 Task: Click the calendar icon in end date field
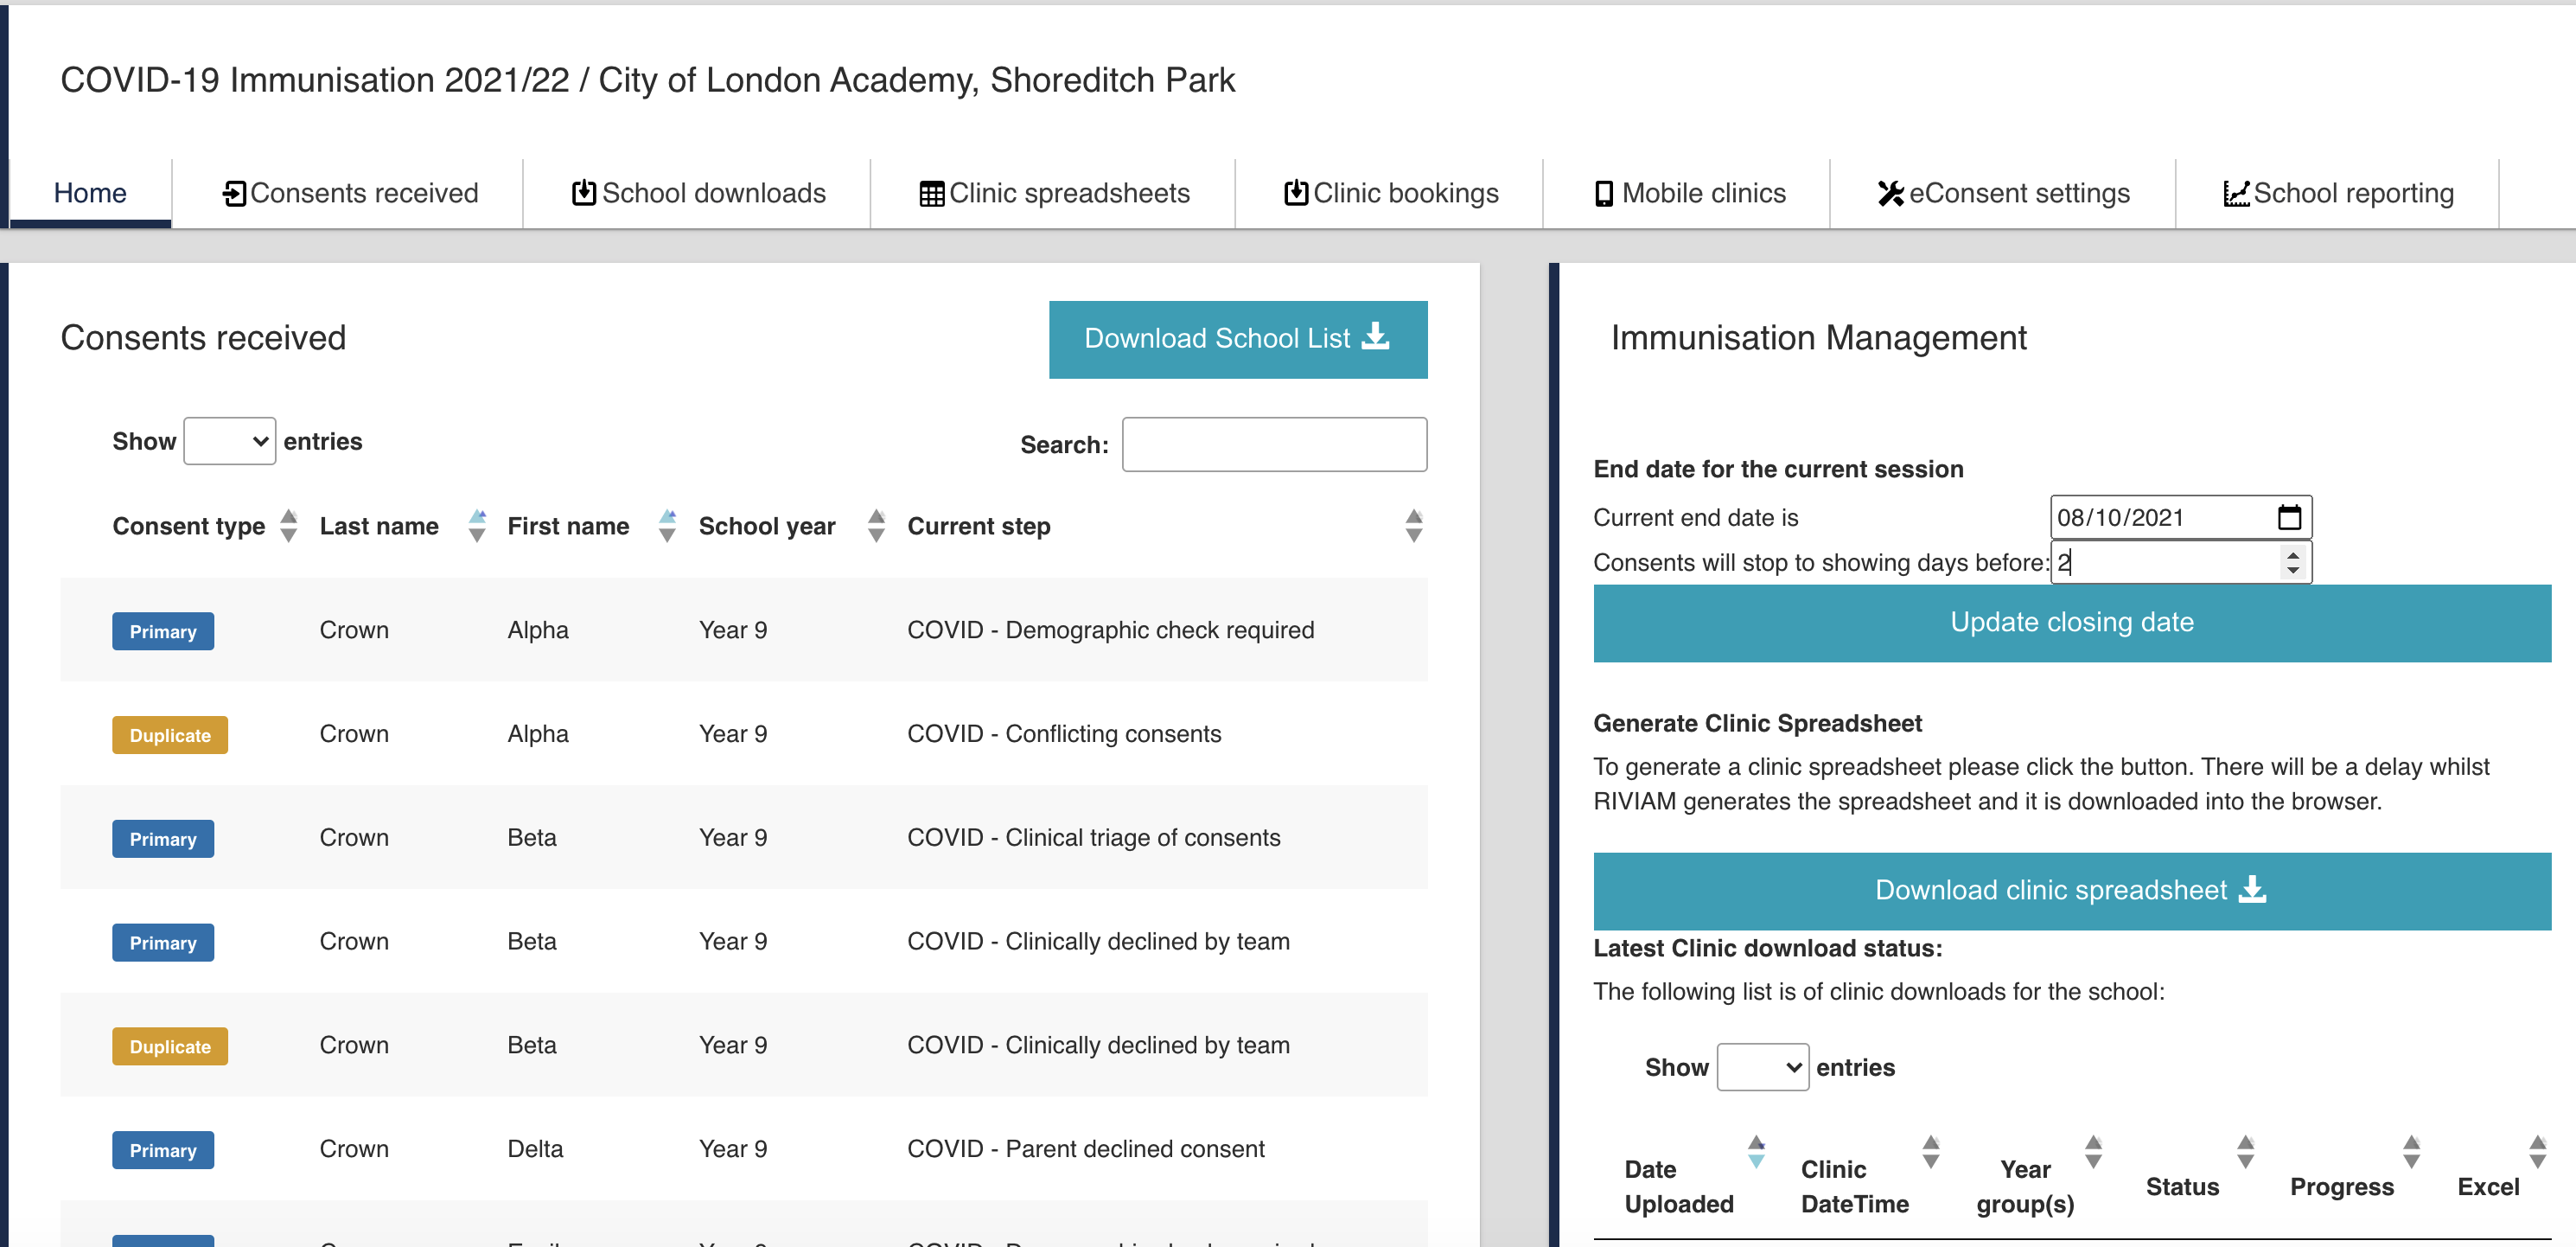pyautogui.click(x=2289, y=517)
